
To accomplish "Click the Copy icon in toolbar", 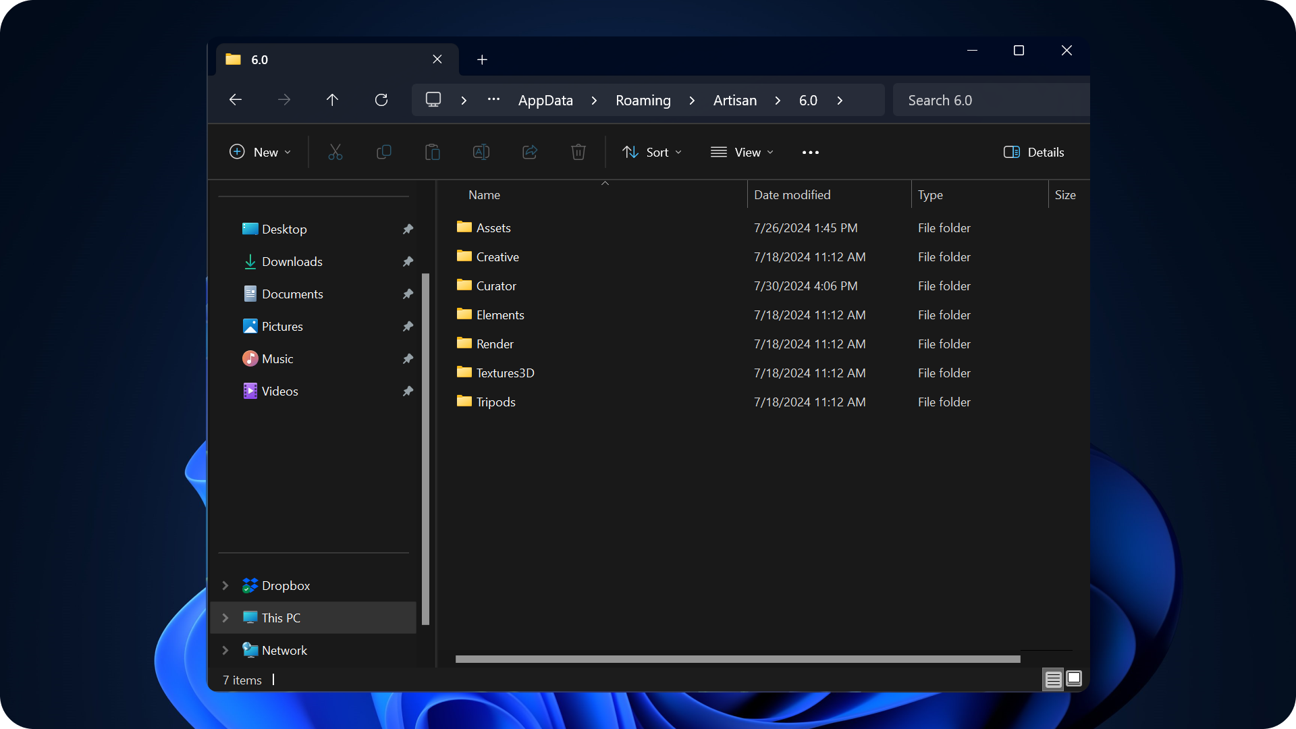I will pyautogui.click(x=383, y=153).
